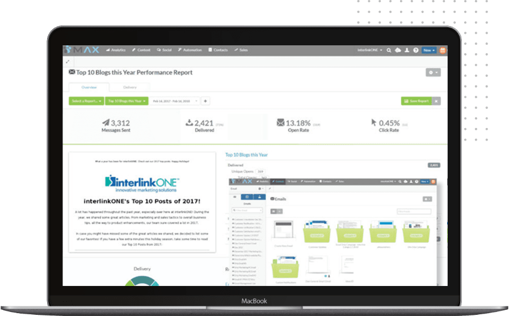Screen dimensions: 509x316
Task: Switch Emails view to list mode
Action: pos(280,211)
